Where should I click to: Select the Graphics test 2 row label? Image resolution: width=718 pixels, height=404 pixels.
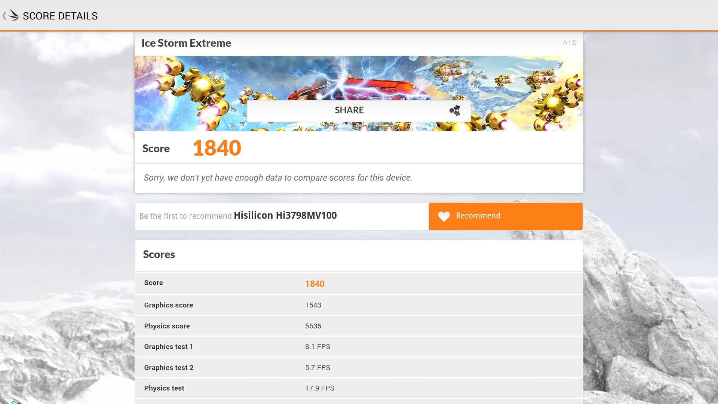pyautogui.click(x=169, y=368)
